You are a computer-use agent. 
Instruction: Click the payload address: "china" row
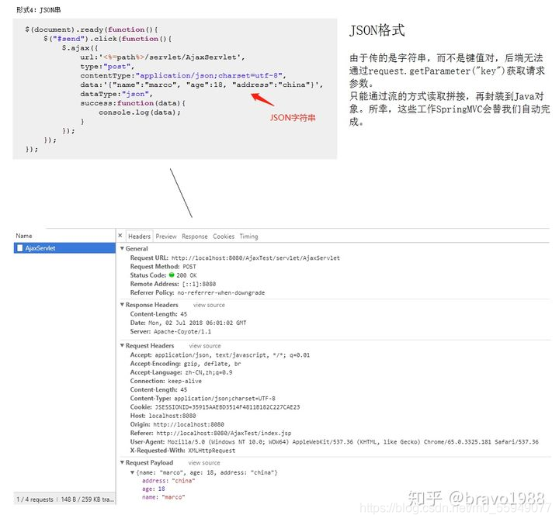[168, 481]
